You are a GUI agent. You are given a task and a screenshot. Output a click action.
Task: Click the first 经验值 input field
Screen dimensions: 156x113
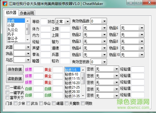[x=138, y=69]
